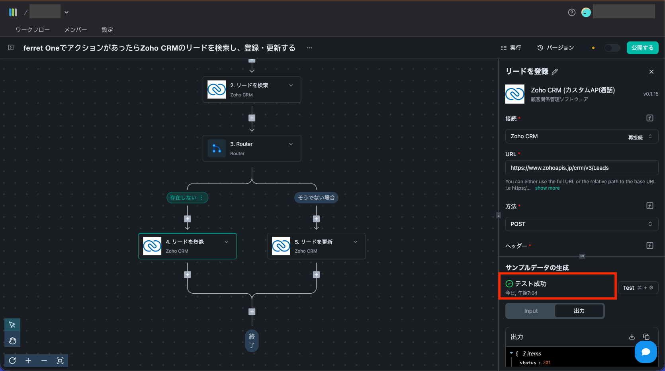This screenshot has height=371, width=665.
Task: Open the メンバー menu item
Action: tap(76, 30)
